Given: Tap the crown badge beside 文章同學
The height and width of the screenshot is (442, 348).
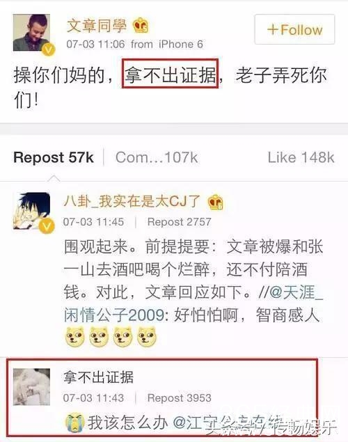Looking at the screenshot, I should coord(141,25).
